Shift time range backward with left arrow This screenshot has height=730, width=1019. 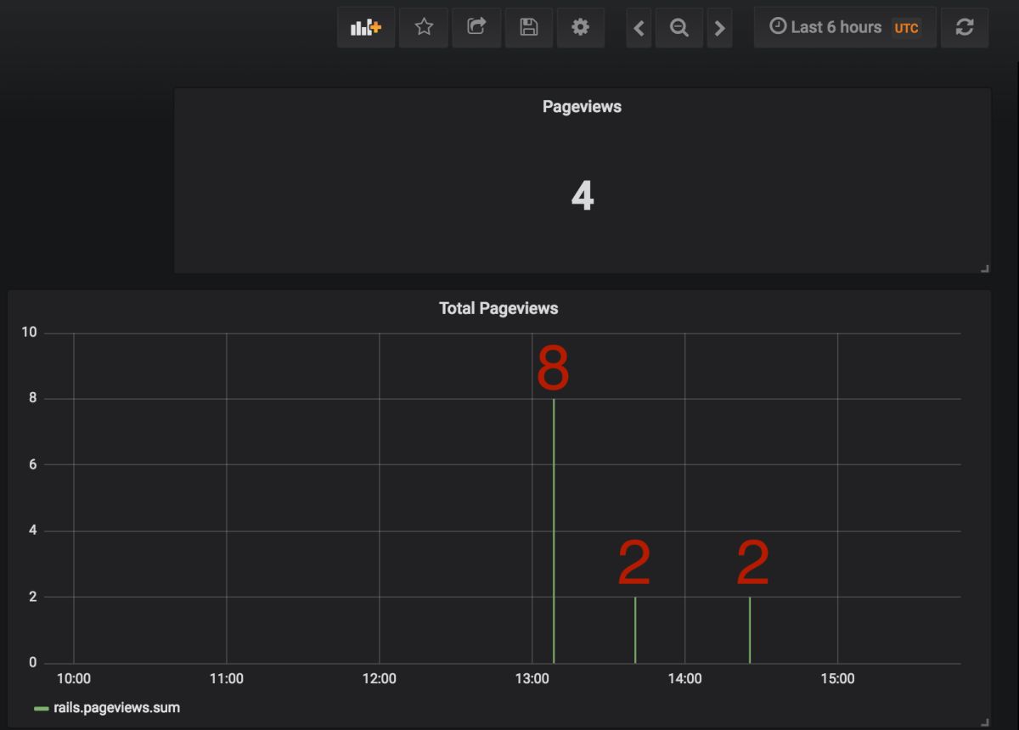coord(639,27)
